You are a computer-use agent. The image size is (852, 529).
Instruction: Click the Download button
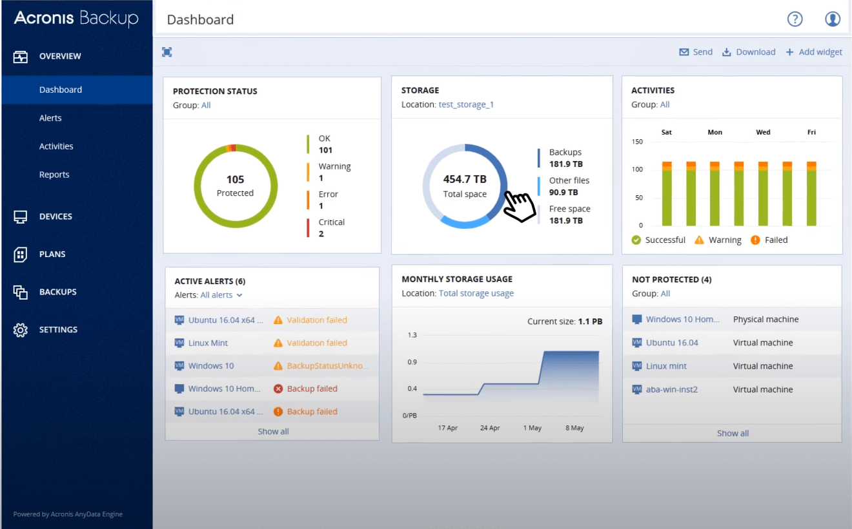click(749, 52)
